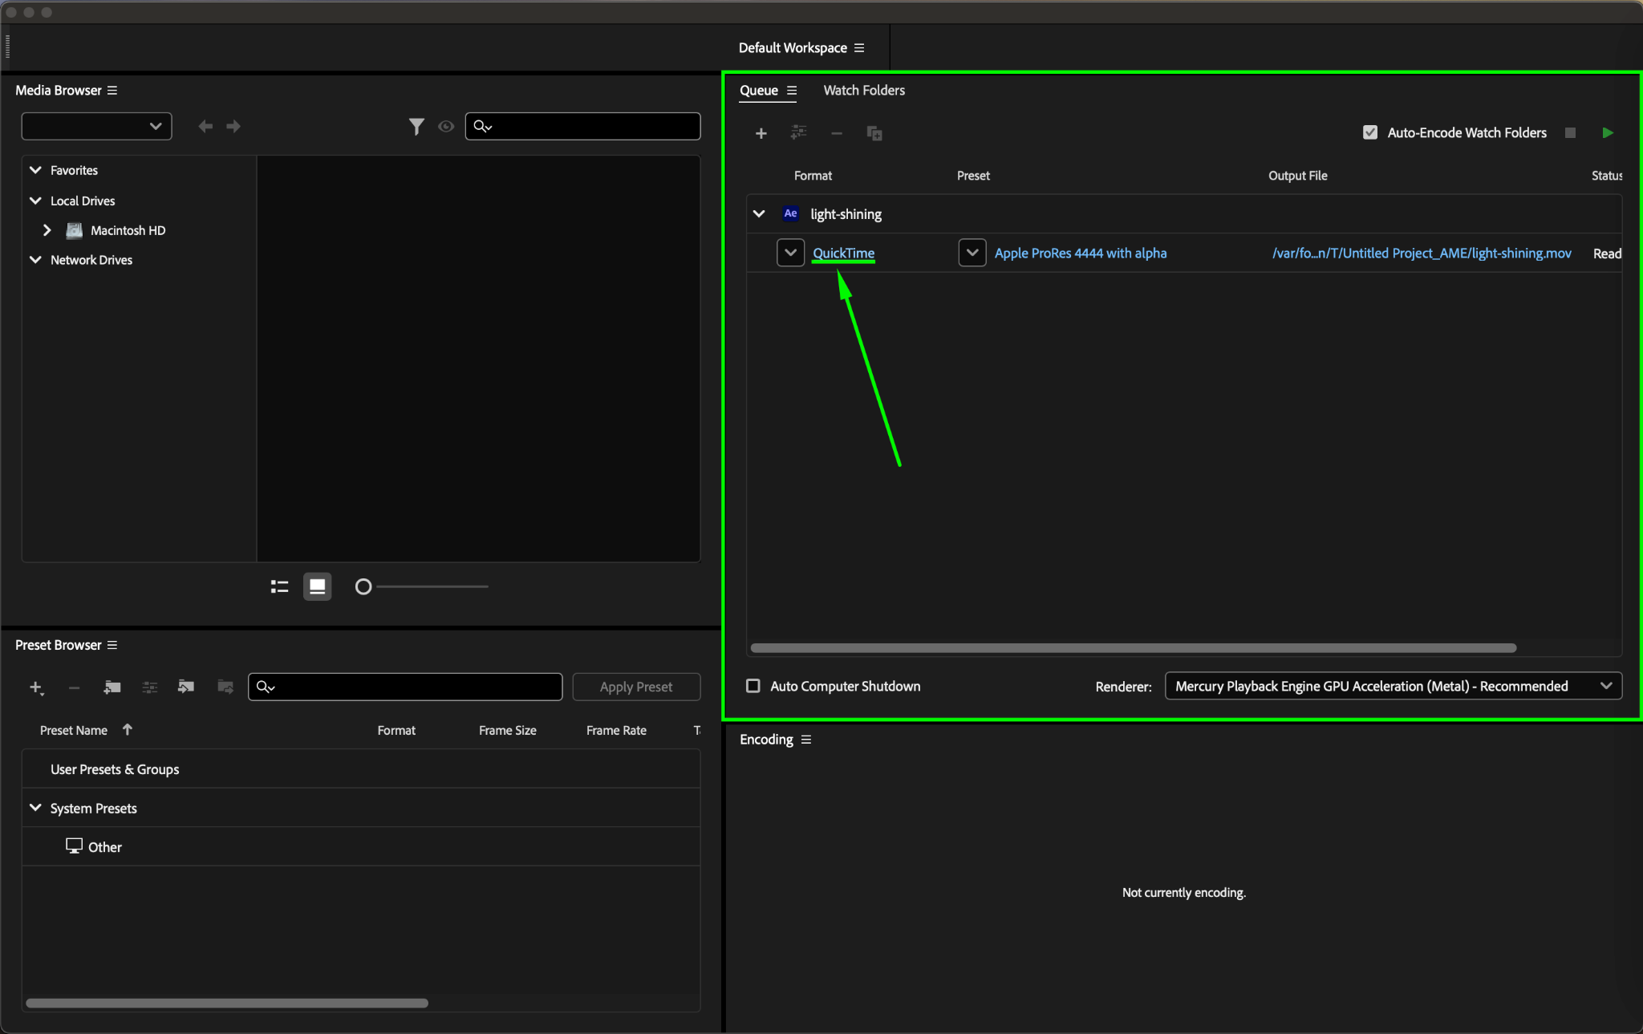Click the Apply Preset button
The width and height of the screenshot is (1643, 1034).
point(635,687)
